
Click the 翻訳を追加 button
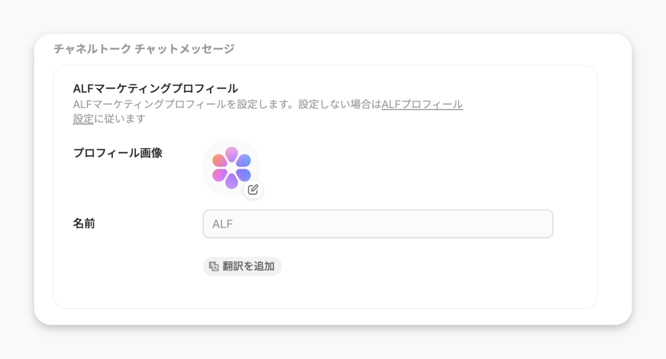coord(242,266)
